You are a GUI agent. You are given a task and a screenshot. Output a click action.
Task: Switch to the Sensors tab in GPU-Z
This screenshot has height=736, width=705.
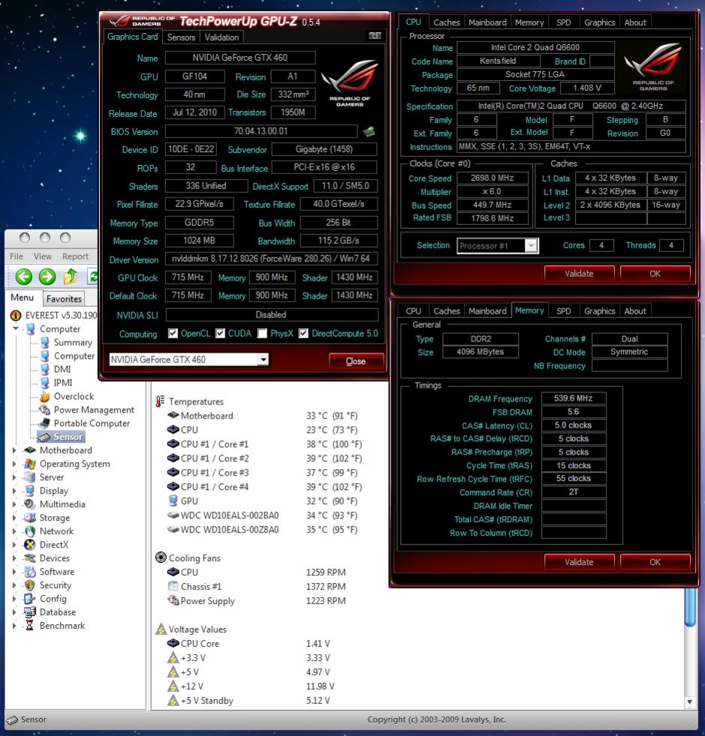point(181,37)
